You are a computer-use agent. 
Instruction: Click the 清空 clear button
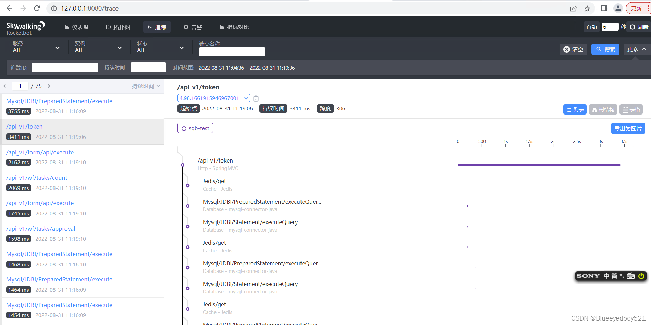coord(574,49)
